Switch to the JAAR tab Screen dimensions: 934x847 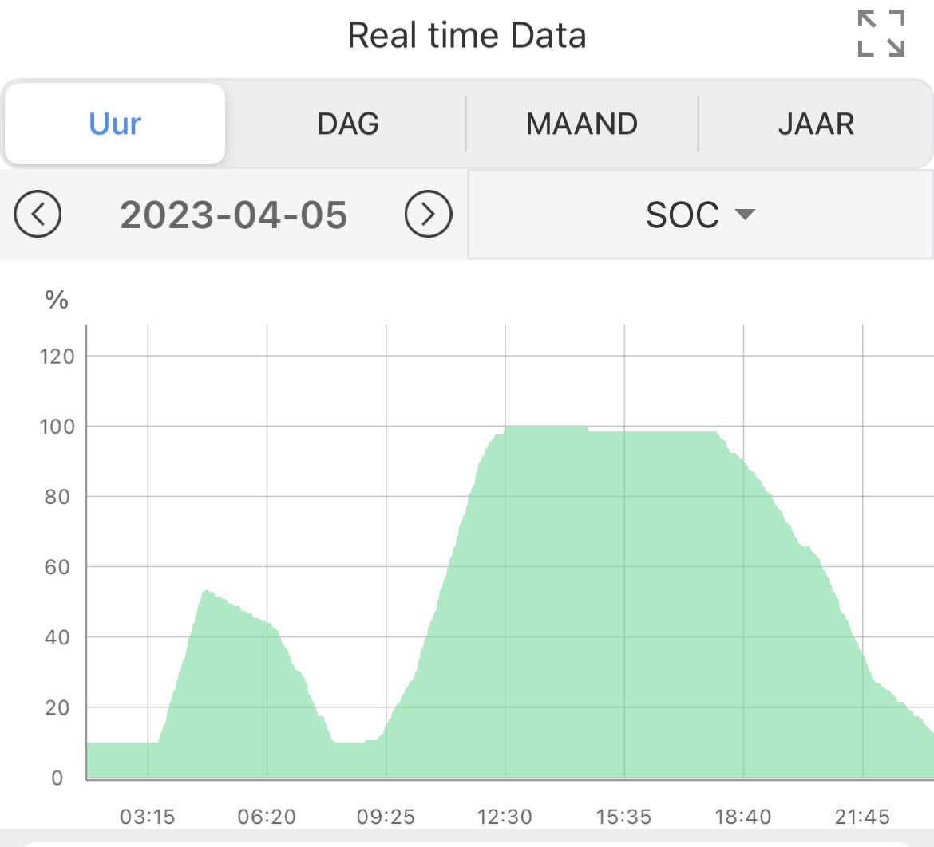pyautogui.click(x=816, y=124)
